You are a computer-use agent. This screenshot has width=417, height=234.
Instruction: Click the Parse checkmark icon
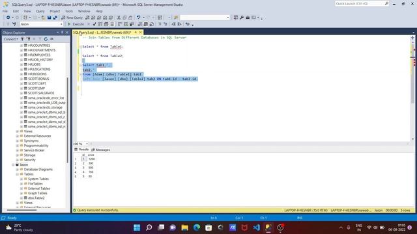pos(94,24)
